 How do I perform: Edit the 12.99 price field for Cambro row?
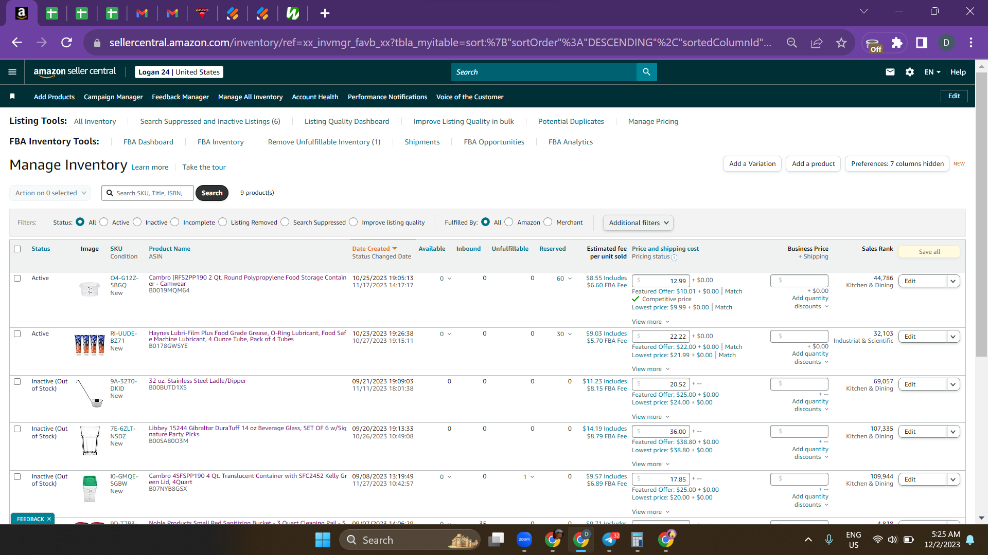click(661, 281)
